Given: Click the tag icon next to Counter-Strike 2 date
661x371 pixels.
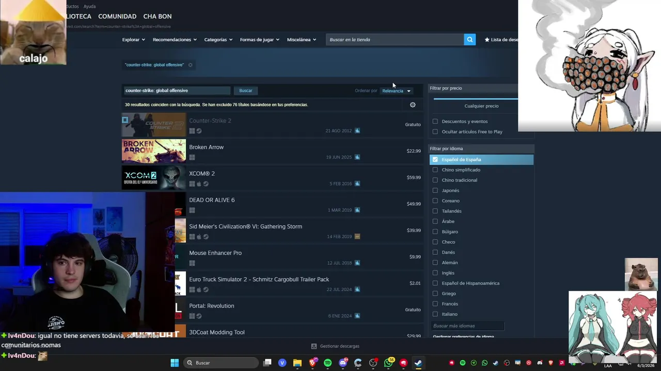Looking at the screenshot, I should coord(357,131).
